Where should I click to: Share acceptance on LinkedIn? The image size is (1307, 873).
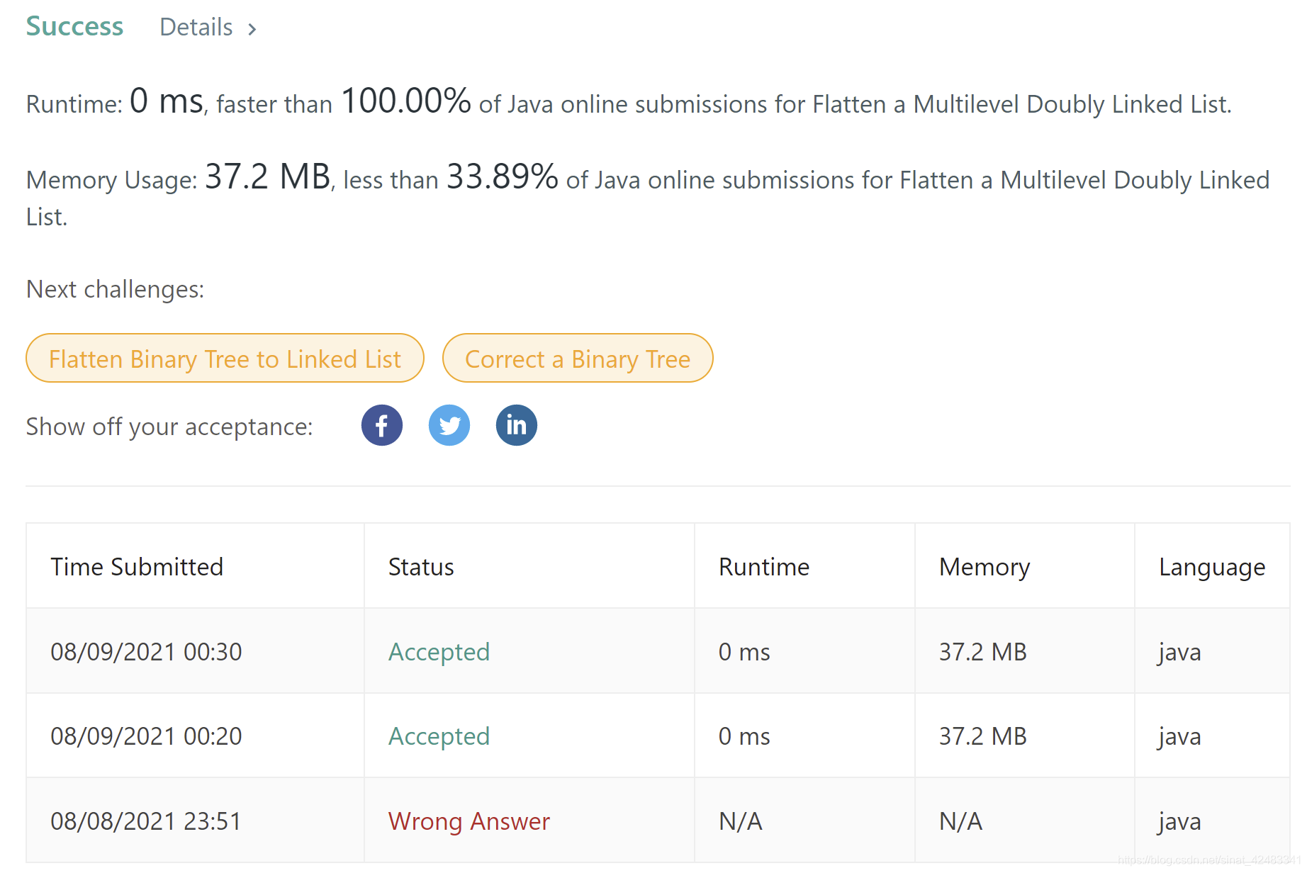coord(517,425)
